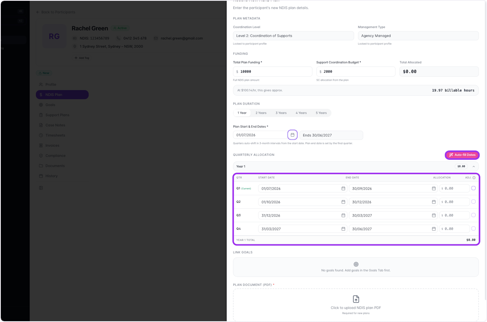Screen dimensions: 487x322
Task: Click the email envelope icon beside rachel.green@gmail.com
Action: coord(156,38)
